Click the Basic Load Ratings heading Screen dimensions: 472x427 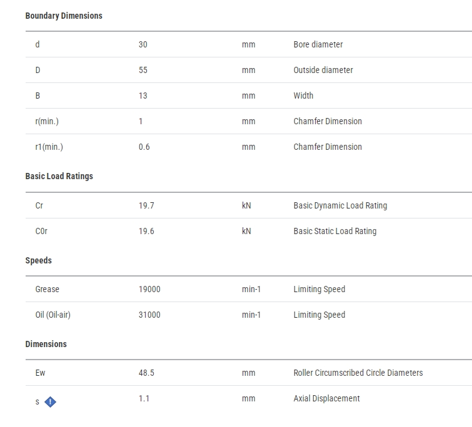[x=59, y=176]
